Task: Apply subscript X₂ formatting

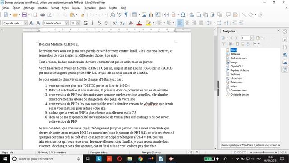Action: pyautogui.click(x=122, y=23)
